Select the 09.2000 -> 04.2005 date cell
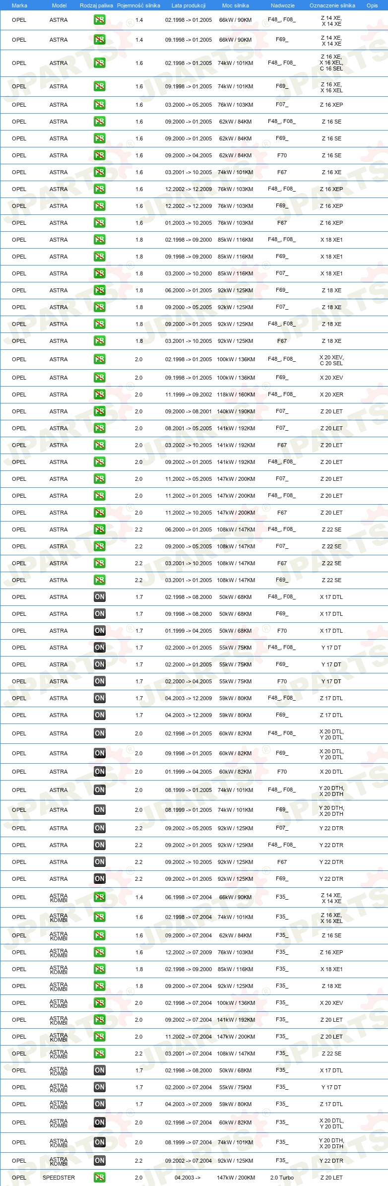 coord(189,155)
